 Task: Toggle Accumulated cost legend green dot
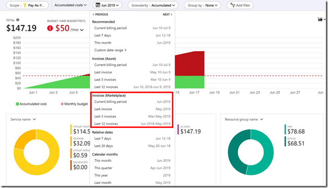click(x=17, y=104)
